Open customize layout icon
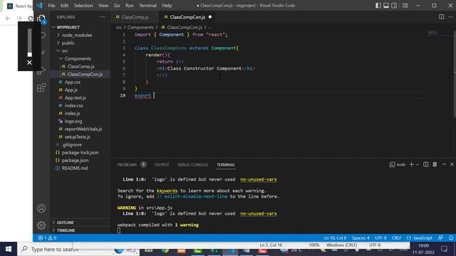This screenshot has width=456, height=256. [405, 6]
